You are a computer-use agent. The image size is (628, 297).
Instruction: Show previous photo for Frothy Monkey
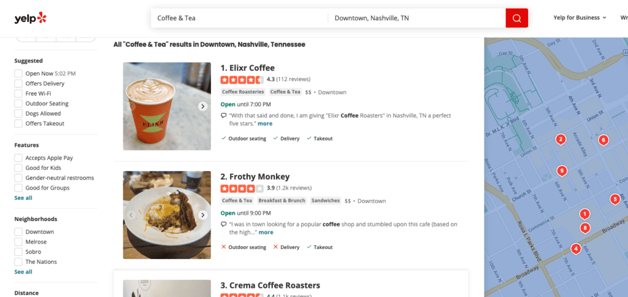point(131,215)
